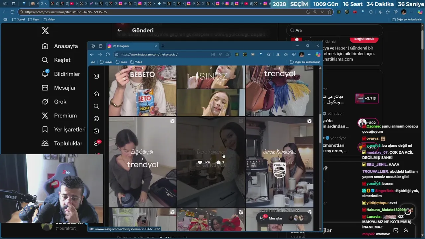This screenshot has width=425, height=239.
Task: Open the Elif Güngör x trendyol reel
Action: pyautogui.click(x=142, y=162)
